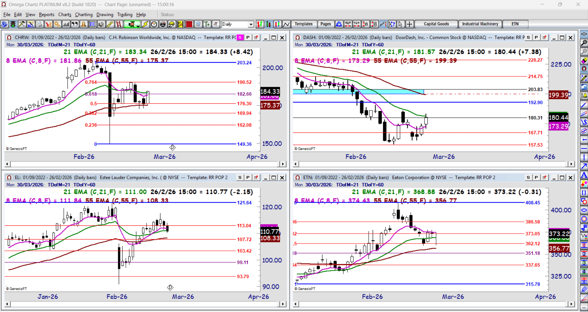Select the eraser tool on right toolbar
This screenshot has width=588, height=312.
click(x=584, y=61)
